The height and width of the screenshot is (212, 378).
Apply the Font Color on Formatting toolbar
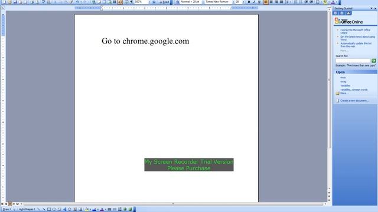pos(333,2)
